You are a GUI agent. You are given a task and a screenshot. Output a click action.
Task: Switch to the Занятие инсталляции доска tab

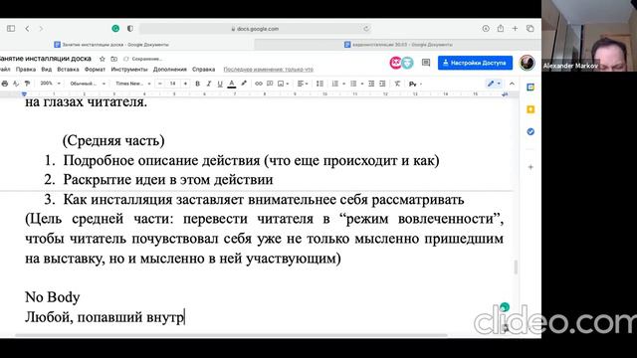[110, 45]
